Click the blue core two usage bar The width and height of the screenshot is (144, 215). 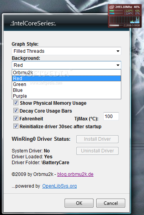tap(116, 13)
